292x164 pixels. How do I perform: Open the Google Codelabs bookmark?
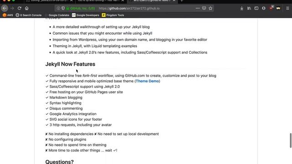57,15
